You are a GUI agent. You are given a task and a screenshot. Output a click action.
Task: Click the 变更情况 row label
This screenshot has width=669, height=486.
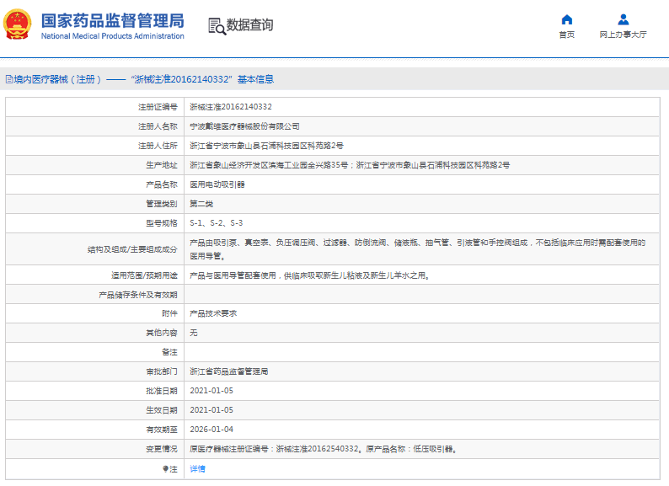161,449
